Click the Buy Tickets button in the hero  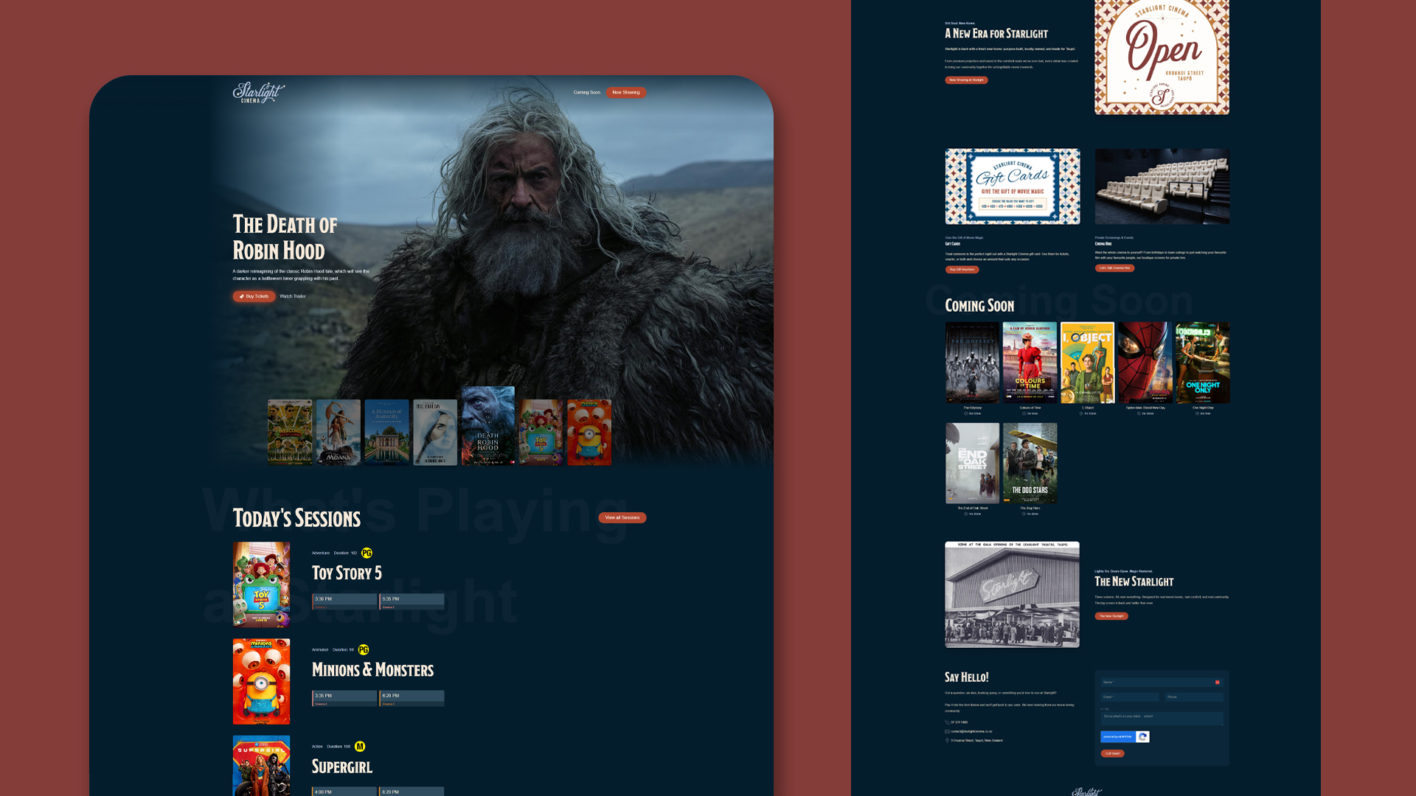coord(254,296)
